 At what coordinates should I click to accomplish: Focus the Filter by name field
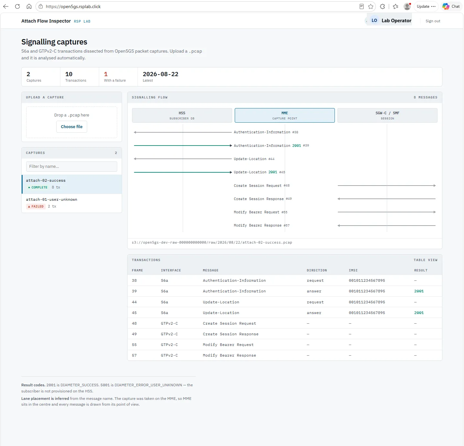point(72,167)
